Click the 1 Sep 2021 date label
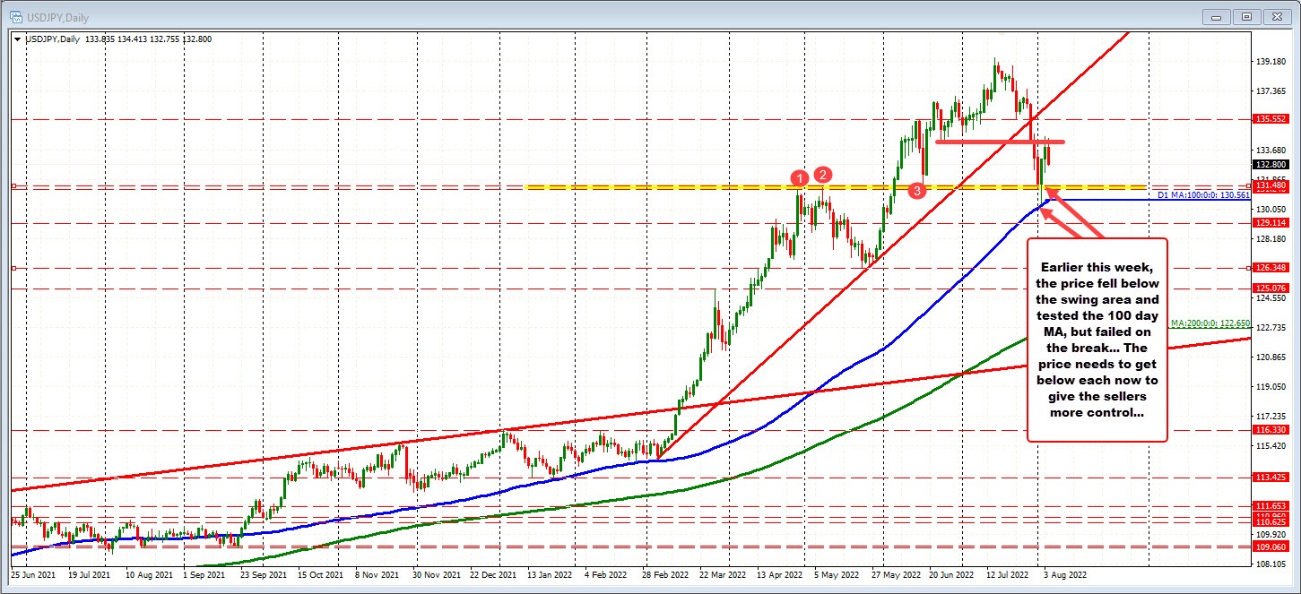 point(203,573)
